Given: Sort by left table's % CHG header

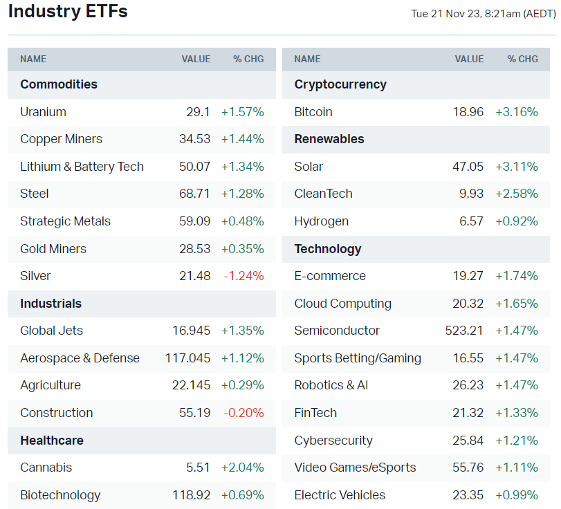Looking at the screenshot, I should pyautogui.click(x=248, y=59).
